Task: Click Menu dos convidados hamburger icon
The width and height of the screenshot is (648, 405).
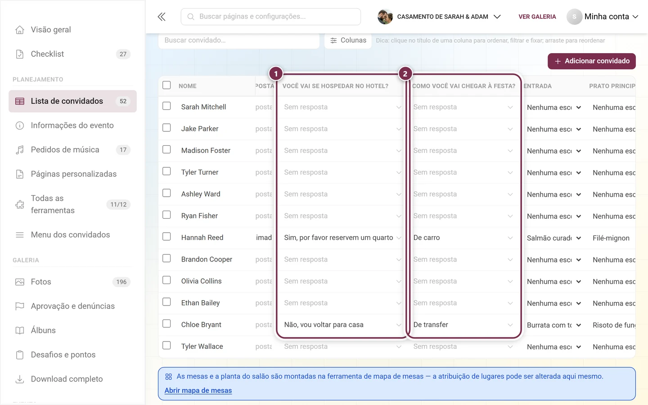Action: pyautogui.click(x=20, y=235)
